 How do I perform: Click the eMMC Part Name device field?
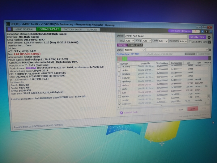click(156, 36)
